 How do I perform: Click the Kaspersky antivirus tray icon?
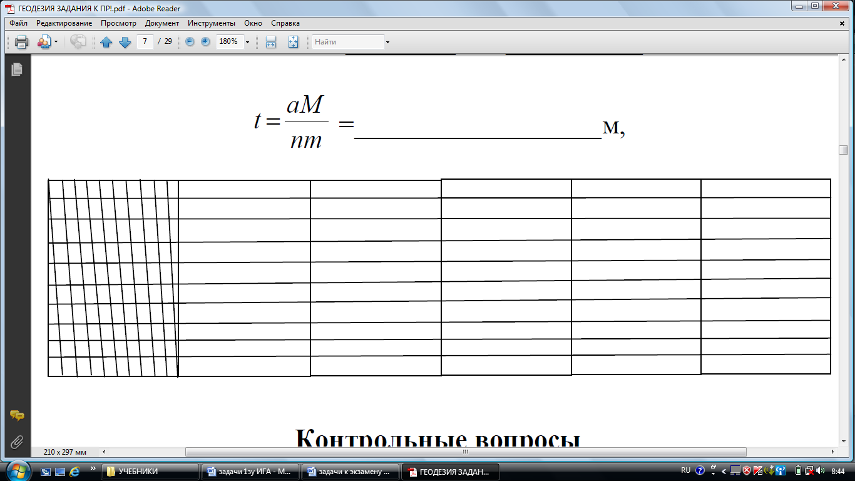757,470
